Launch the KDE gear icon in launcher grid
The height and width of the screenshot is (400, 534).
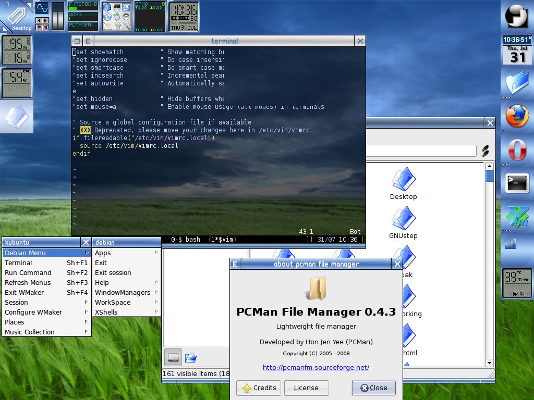(126, 7)
